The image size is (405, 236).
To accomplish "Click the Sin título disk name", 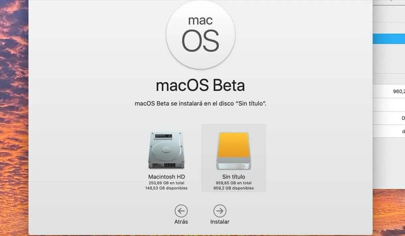I will pyautogui.click(x=234, y=177).
